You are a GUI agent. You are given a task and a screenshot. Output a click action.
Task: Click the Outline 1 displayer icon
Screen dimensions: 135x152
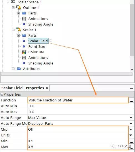19,8
